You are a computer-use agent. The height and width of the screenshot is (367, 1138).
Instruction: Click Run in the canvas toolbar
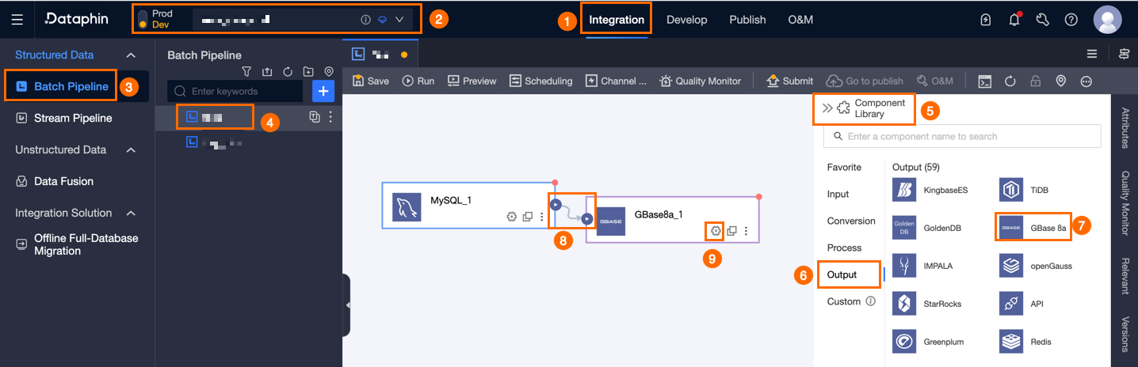pyautogui.click(x=418, y=81)
